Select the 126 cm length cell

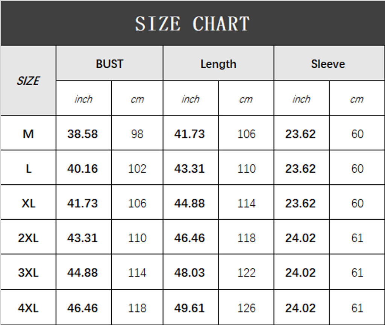pos(246,308)
